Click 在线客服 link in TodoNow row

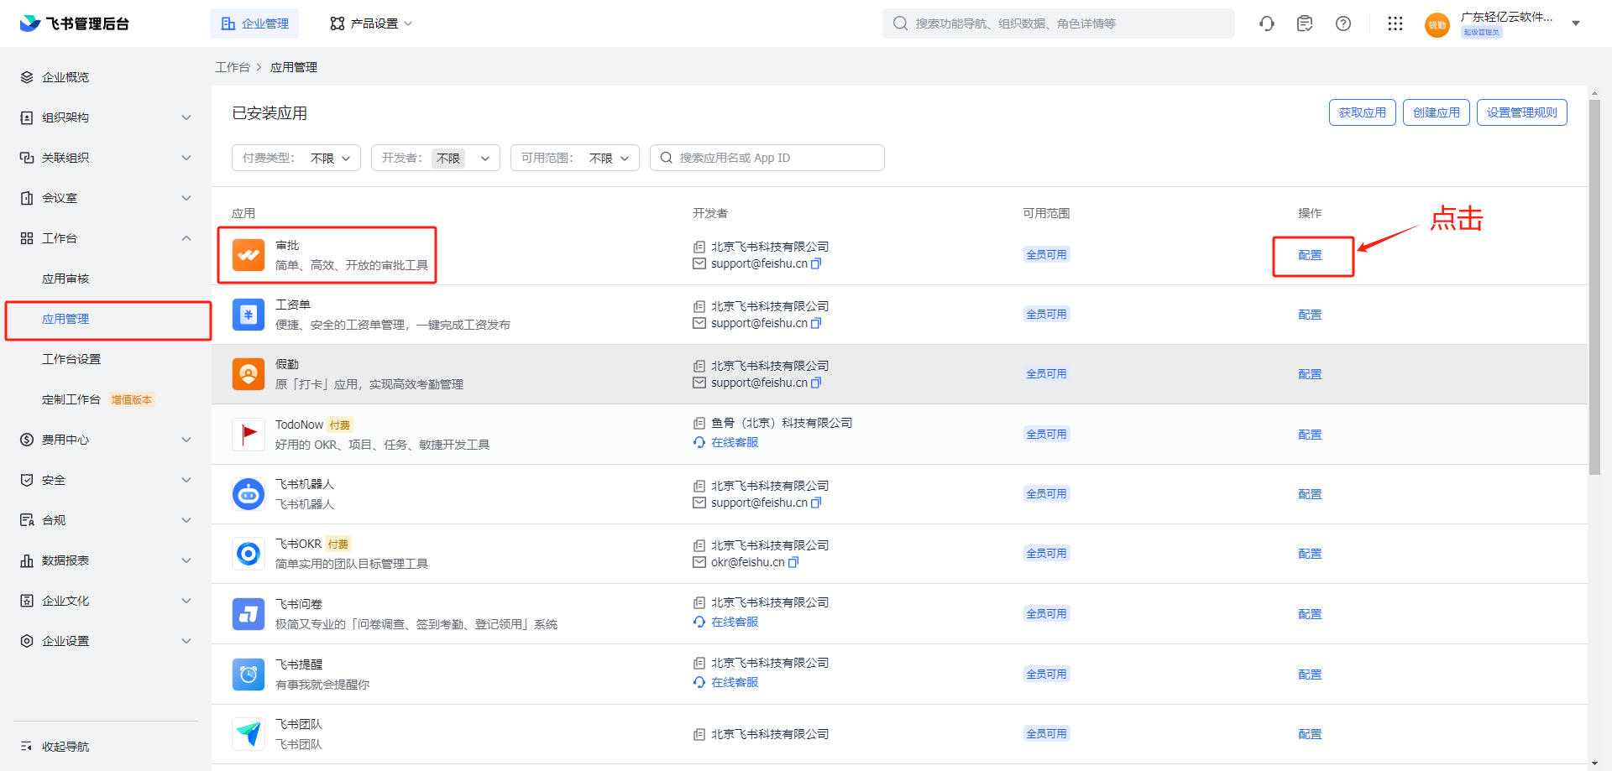click(x=735, y=442)
